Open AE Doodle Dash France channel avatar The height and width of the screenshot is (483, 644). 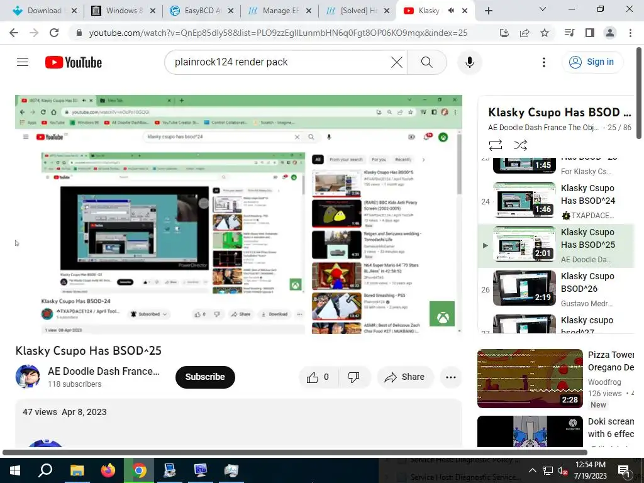tap(28, 376)
